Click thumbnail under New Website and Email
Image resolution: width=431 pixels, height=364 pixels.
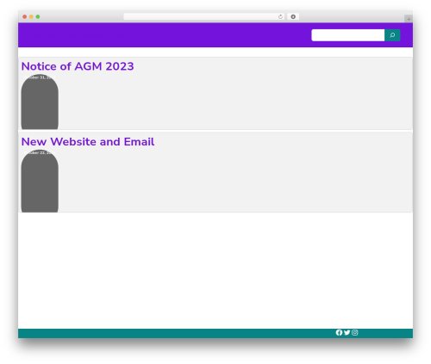coord(40,181)
